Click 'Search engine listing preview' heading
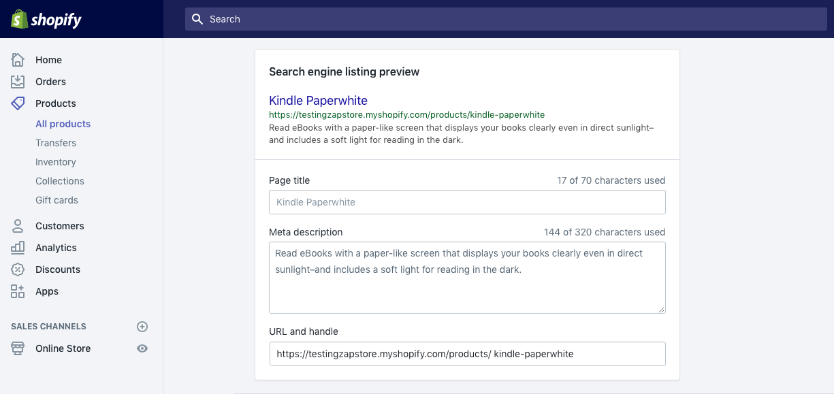This screenshot has height=394, width=834. pyautogui.click(x=344, y=71)
